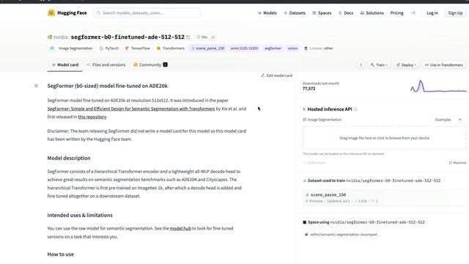
Task: Open the extra navigation menu icon
Action: coord(413,13)
